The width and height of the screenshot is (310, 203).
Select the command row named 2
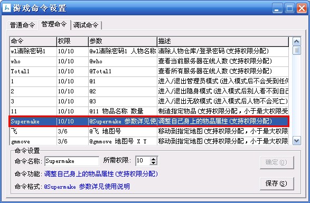tap(149, 91)
